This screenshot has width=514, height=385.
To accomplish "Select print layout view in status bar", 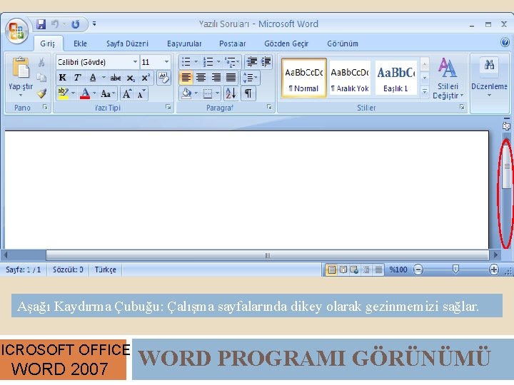I will (331, 269).
